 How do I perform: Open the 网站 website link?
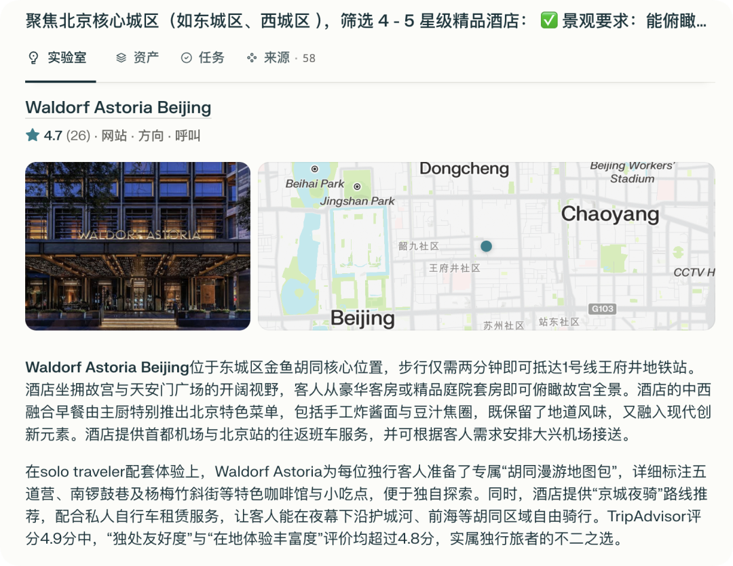(114, 136)
